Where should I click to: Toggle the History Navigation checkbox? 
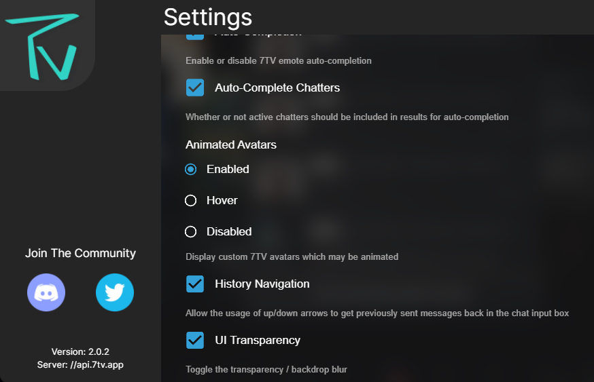[195, 284]
